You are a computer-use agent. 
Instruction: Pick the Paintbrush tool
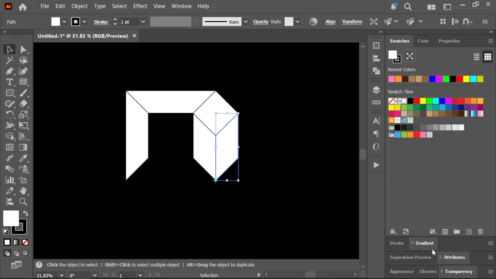tap(23, 93)
